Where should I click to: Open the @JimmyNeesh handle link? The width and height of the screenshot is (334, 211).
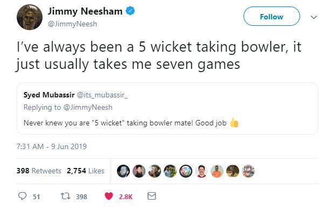(72, 24)
